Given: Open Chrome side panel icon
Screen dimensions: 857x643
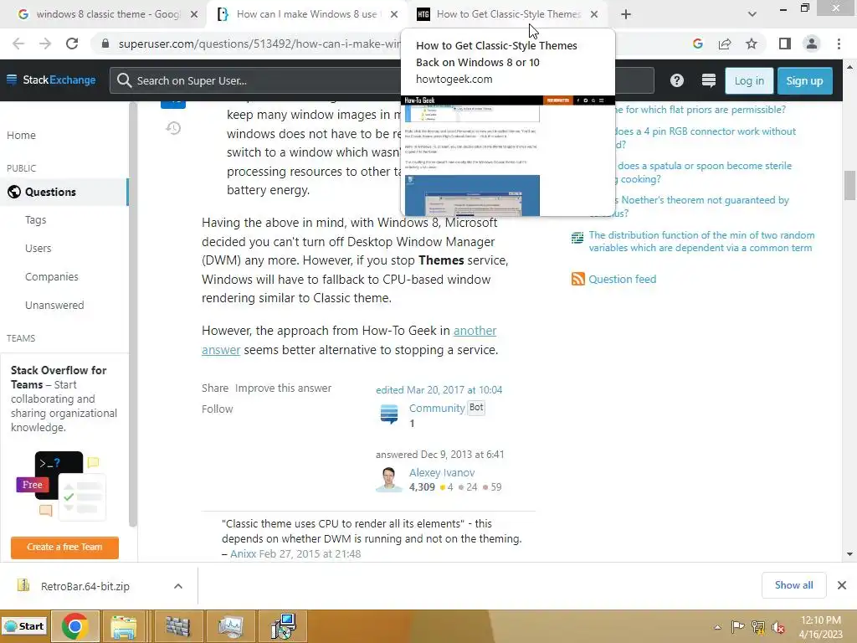Looking at the screenshot, I should pyautogui.click(x=785, y=44).
